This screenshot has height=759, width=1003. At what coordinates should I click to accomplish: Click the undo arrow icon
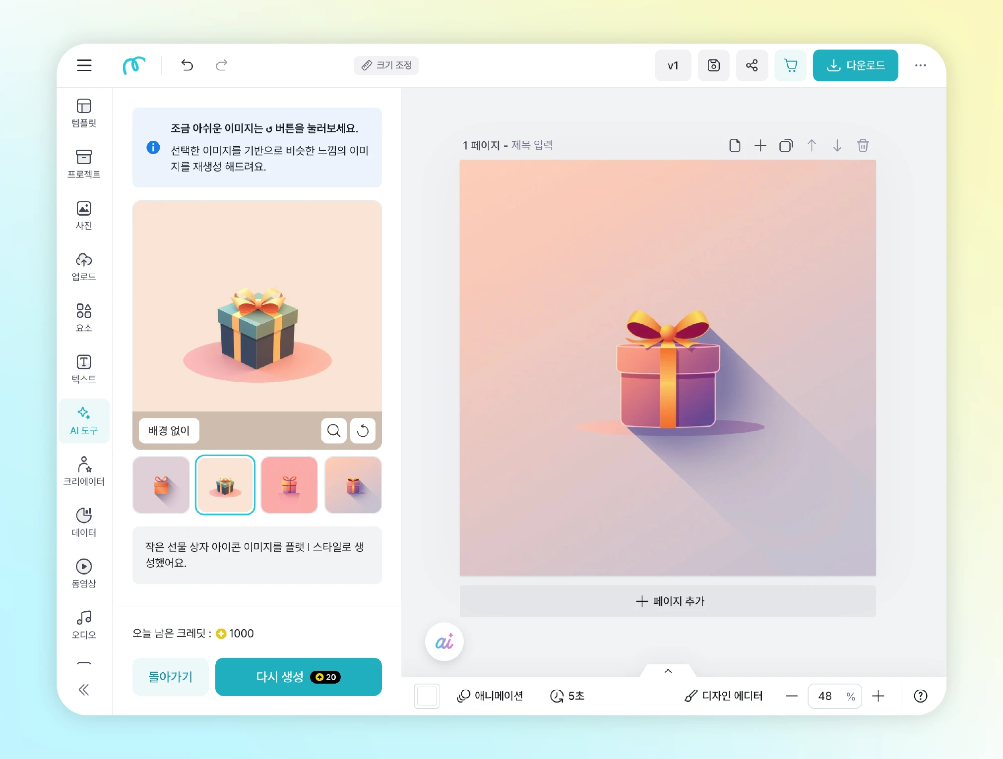187,65
